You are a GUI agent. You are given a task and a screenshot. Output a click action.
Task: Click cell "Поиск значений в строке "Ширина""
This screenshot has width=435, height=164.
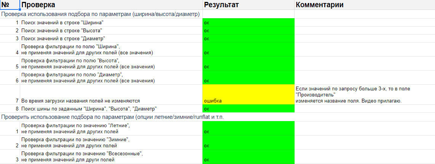coord(111,23)
